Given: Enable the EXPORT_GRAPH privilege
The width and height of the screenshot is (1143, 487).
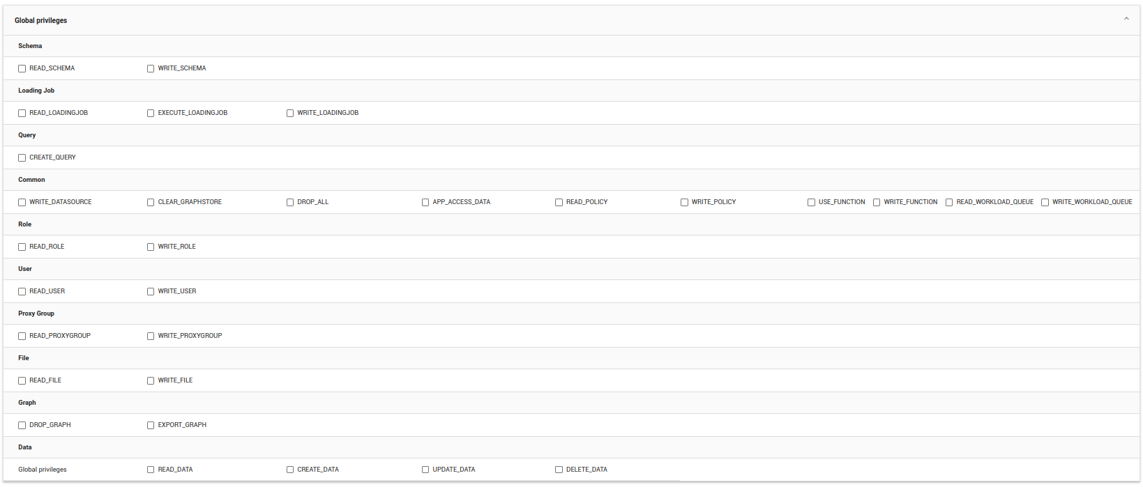Looking at the screenshot, I should [151, 426].
